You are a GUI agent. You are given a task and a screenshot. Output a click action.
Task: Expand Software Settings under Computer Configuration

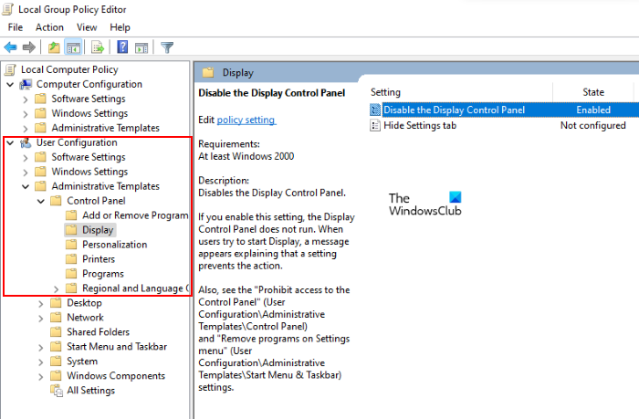26,99
